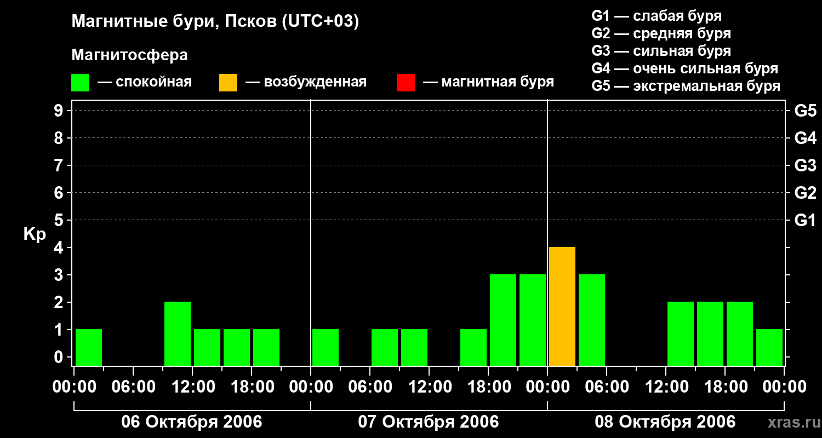Click the "18:00" time label above 07 Октября
Screen dimensions: 822x438
tap(488, 387)
